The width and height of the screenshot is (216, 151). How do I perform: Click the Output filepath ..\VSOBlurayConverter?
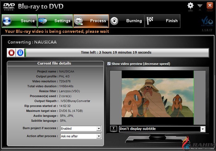pos(75,101)
